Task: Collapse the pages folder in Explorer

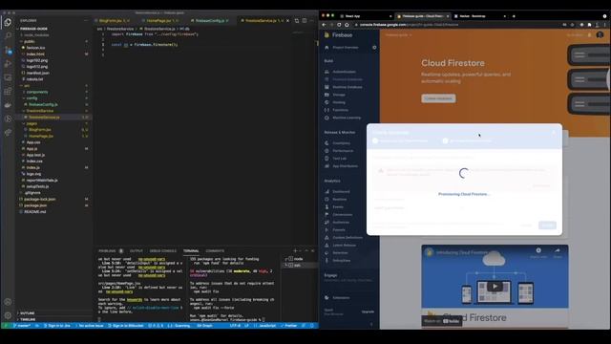Action: tap(32, 123)
